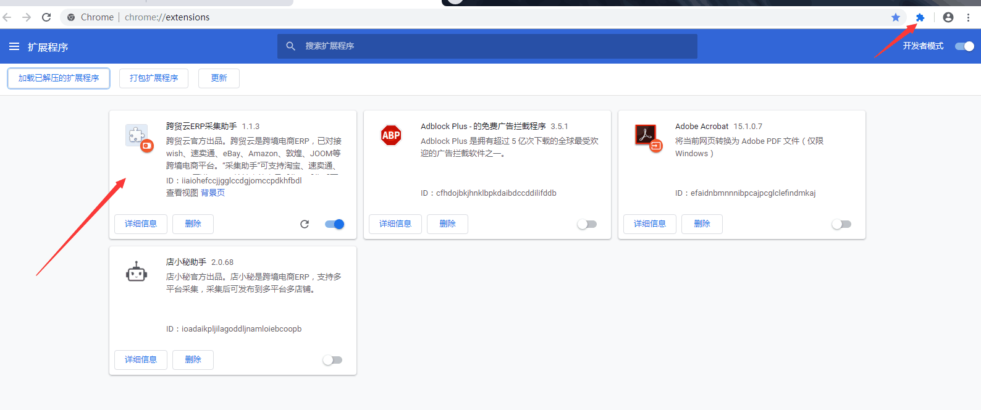Enable the Adblock Plus extension

587,224
